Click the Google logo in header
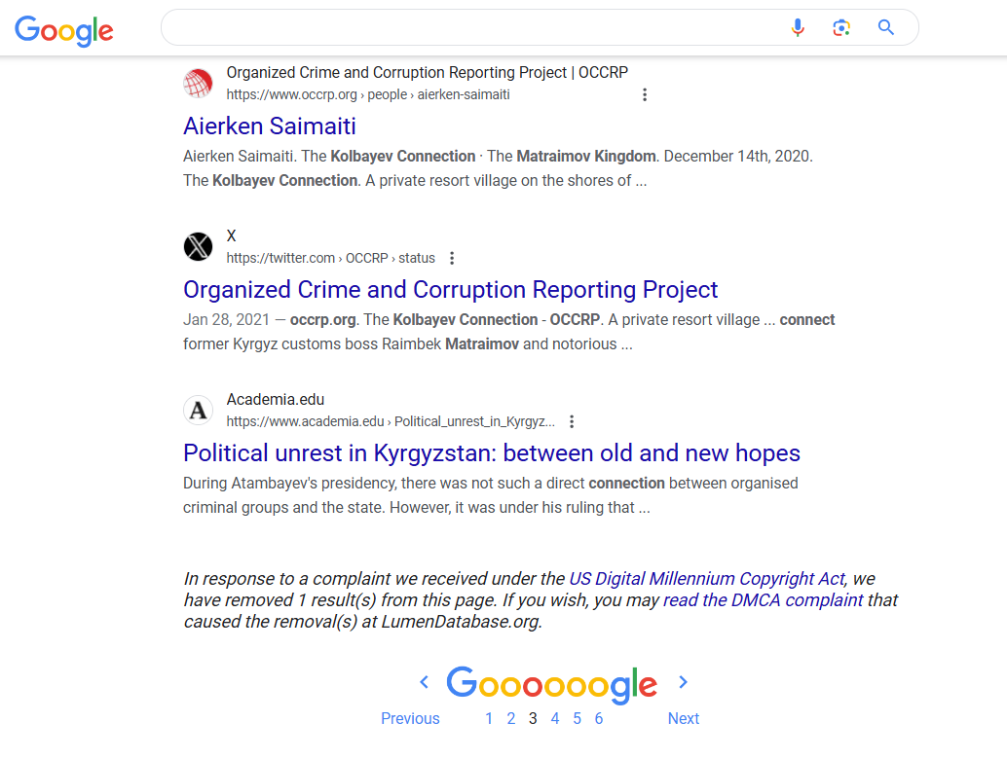This screenshot has width=1007, height=758. click(64, 30)
